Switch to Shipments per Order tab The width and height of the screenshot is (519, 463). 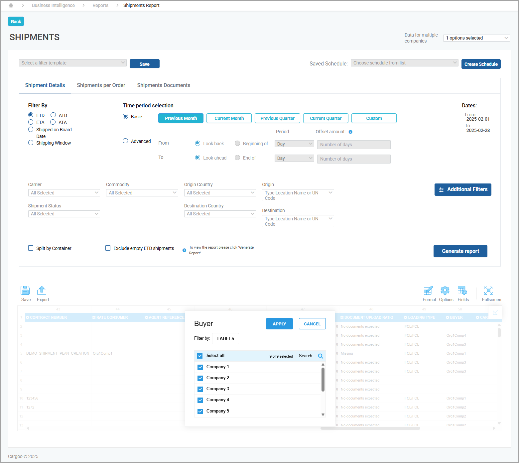(x=101, y=85)
